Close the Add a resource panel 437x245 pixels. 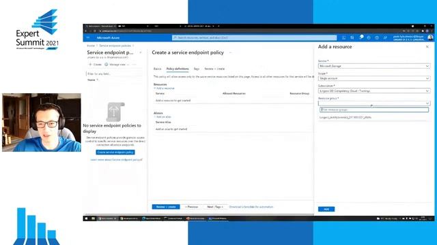[427, 47]
